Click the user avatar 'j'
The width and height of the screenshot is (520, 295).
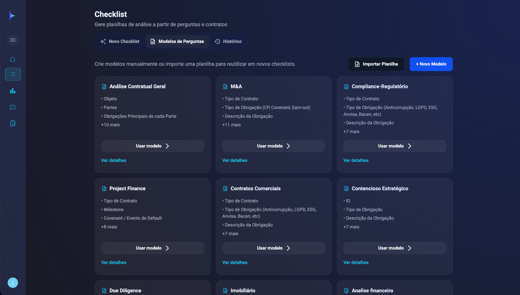pyautogui.click(x=13, y=283)
